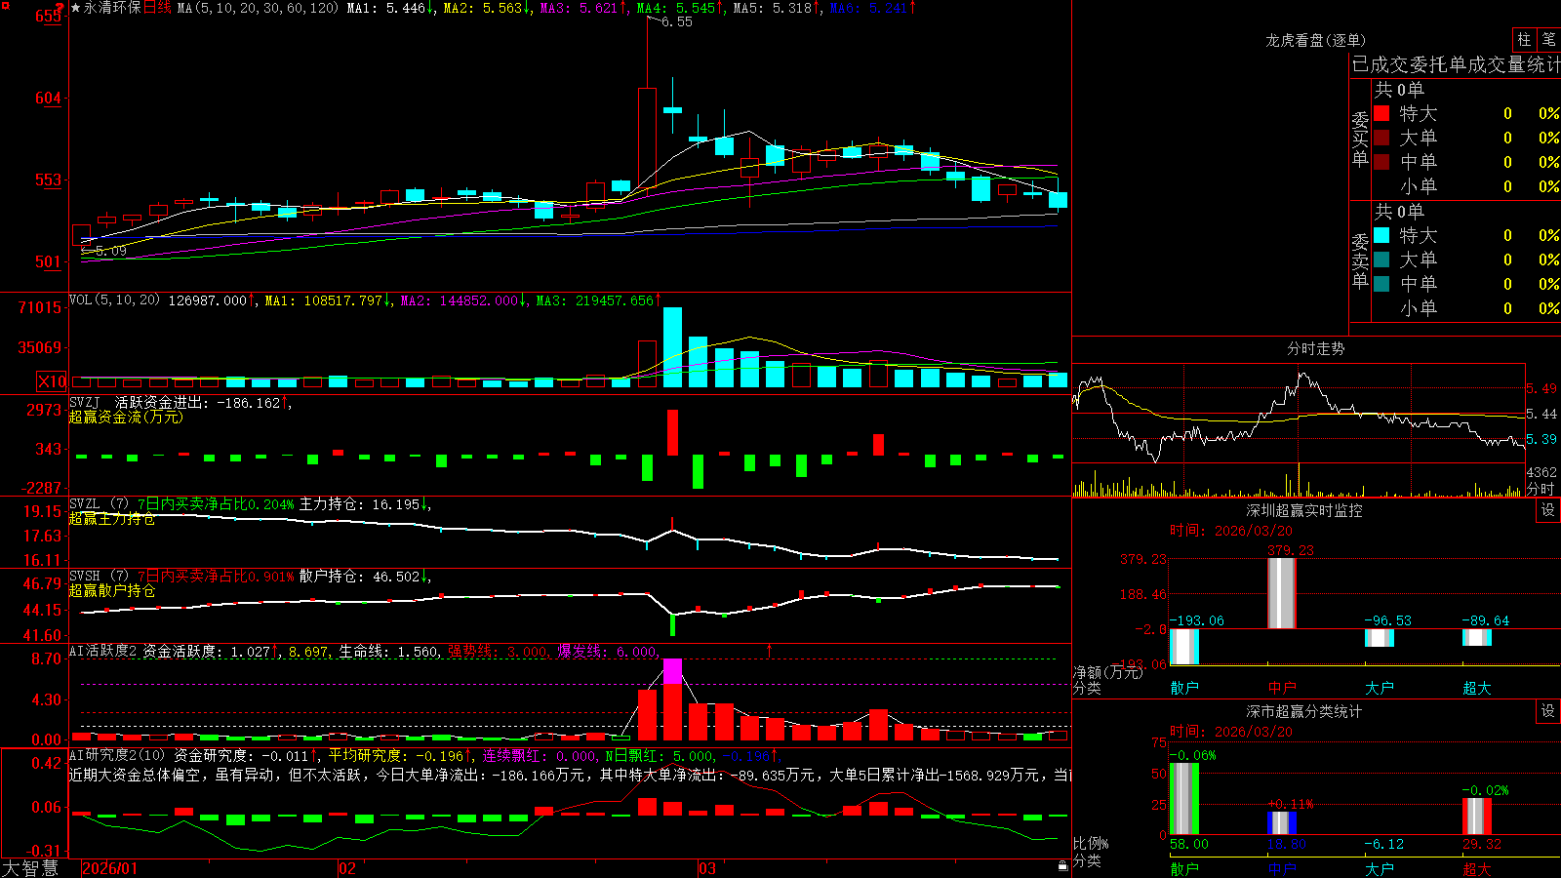Click the SVZL (7) indicator label
The height and width of the screenshot is (878, 1561).
click(x=99, y=504)
